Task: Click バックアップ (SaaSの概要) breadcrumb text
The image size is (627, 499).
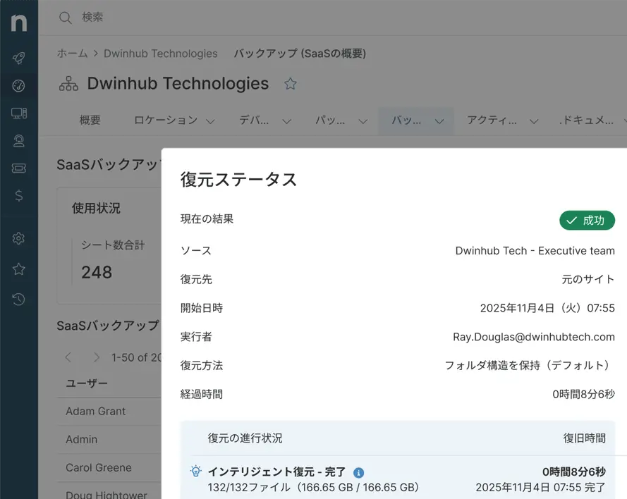Action: (x=300, y=53)
